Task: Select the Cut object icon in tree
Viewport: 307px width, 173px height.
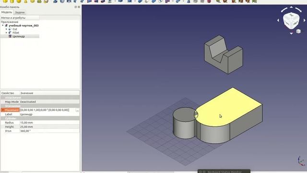Action: pyautogui.click(x=10, y=29)
